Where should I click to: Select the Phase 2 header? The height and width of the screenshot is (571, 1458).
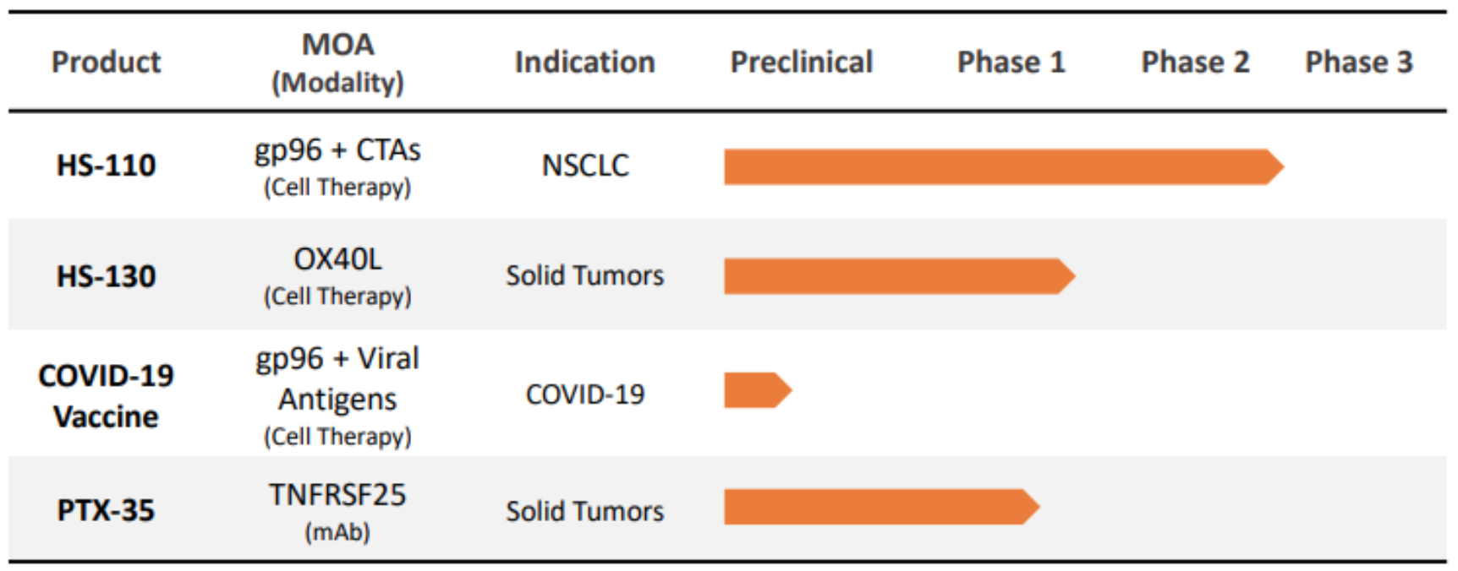[1194, 62]
